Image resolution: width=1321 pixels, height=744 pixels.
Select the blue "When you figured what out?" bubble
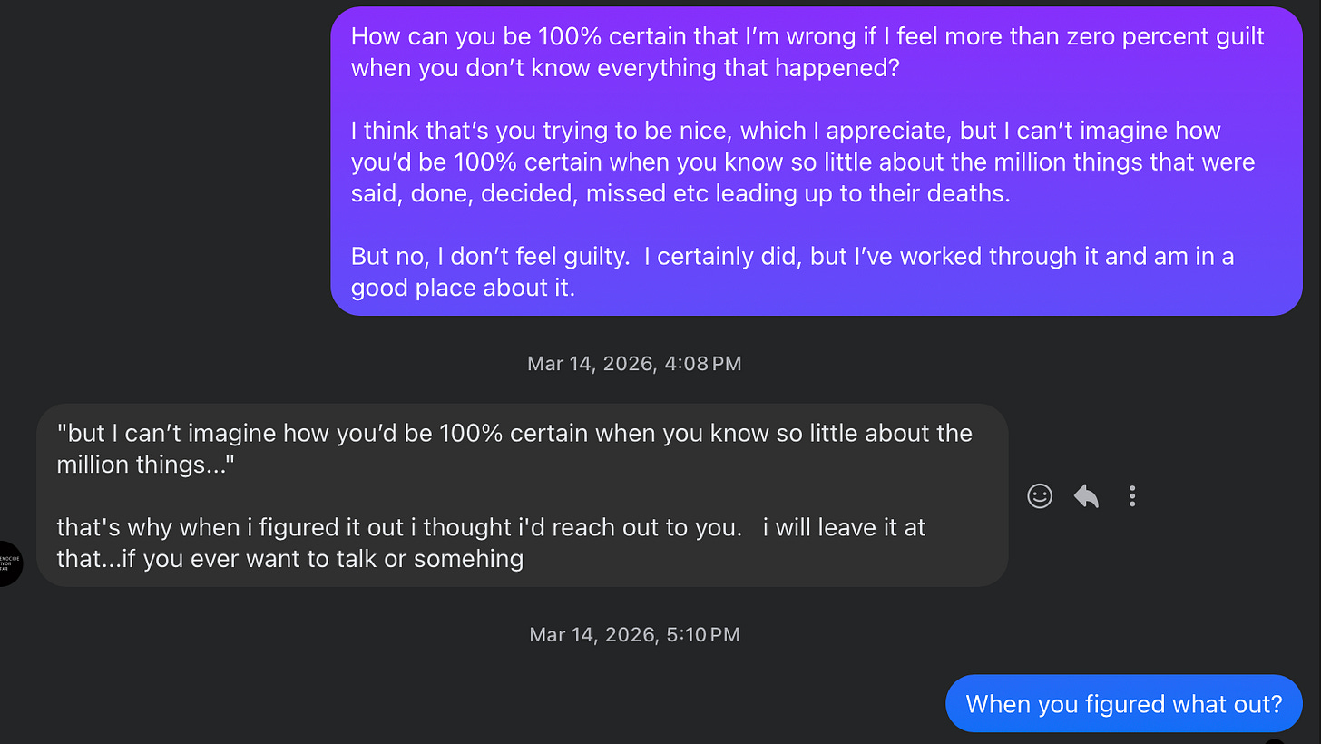point(1123,703)
